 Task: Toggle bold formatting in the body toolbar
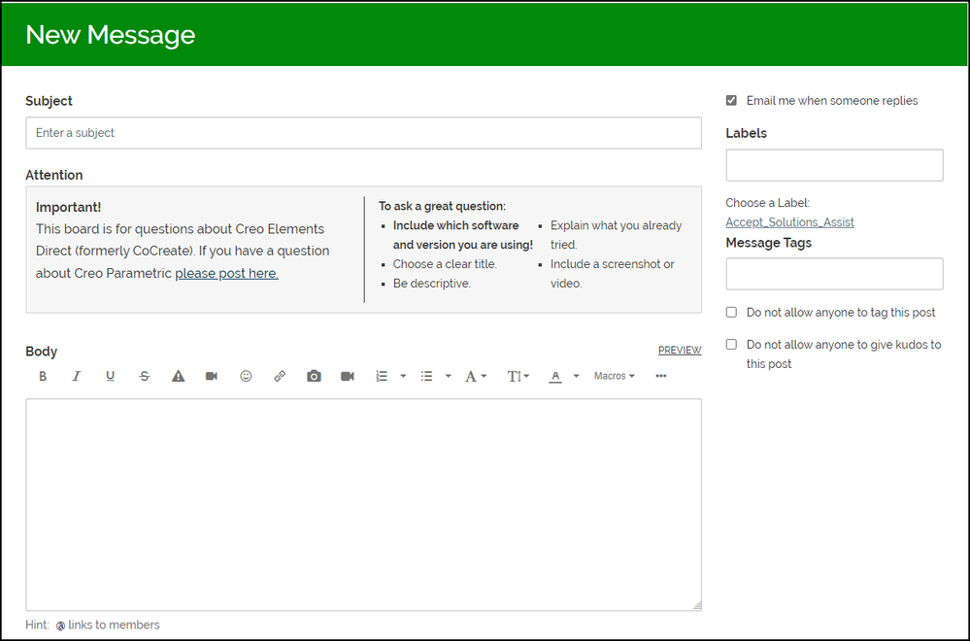tap(43, 376)
